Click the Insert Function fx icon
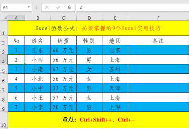Viewport: 189px width, 129px height. tap(69, 7)
